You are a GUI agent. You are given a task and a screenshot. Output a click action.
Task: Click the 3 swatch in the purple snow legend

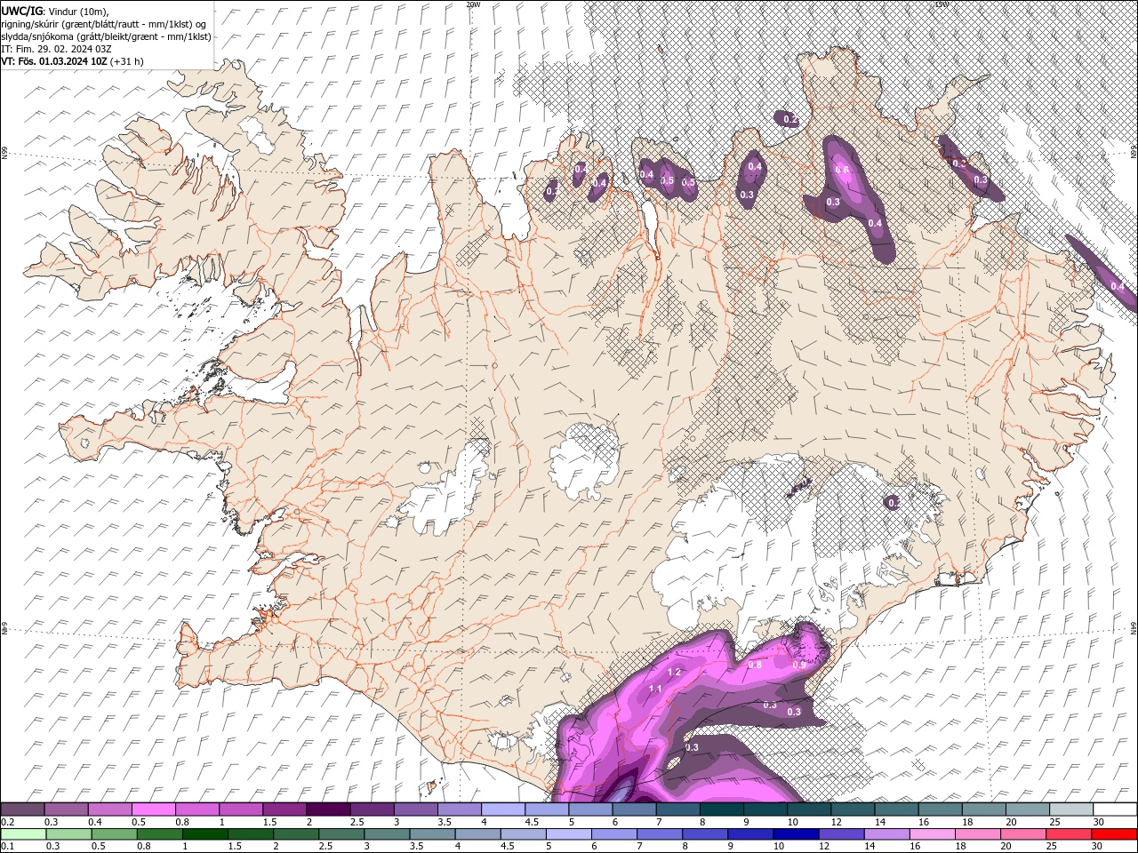(x=416, y=809)
